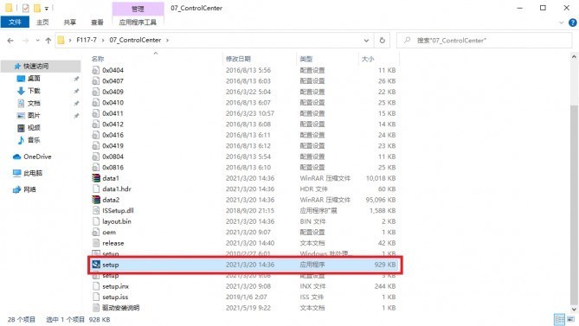Open quick access toolbar customize dropdown
This screenshot has height=326, width=579.
click(47, 8)
